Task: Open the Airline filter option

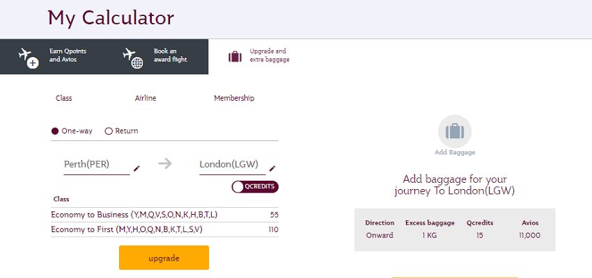Action: [146, 98]
